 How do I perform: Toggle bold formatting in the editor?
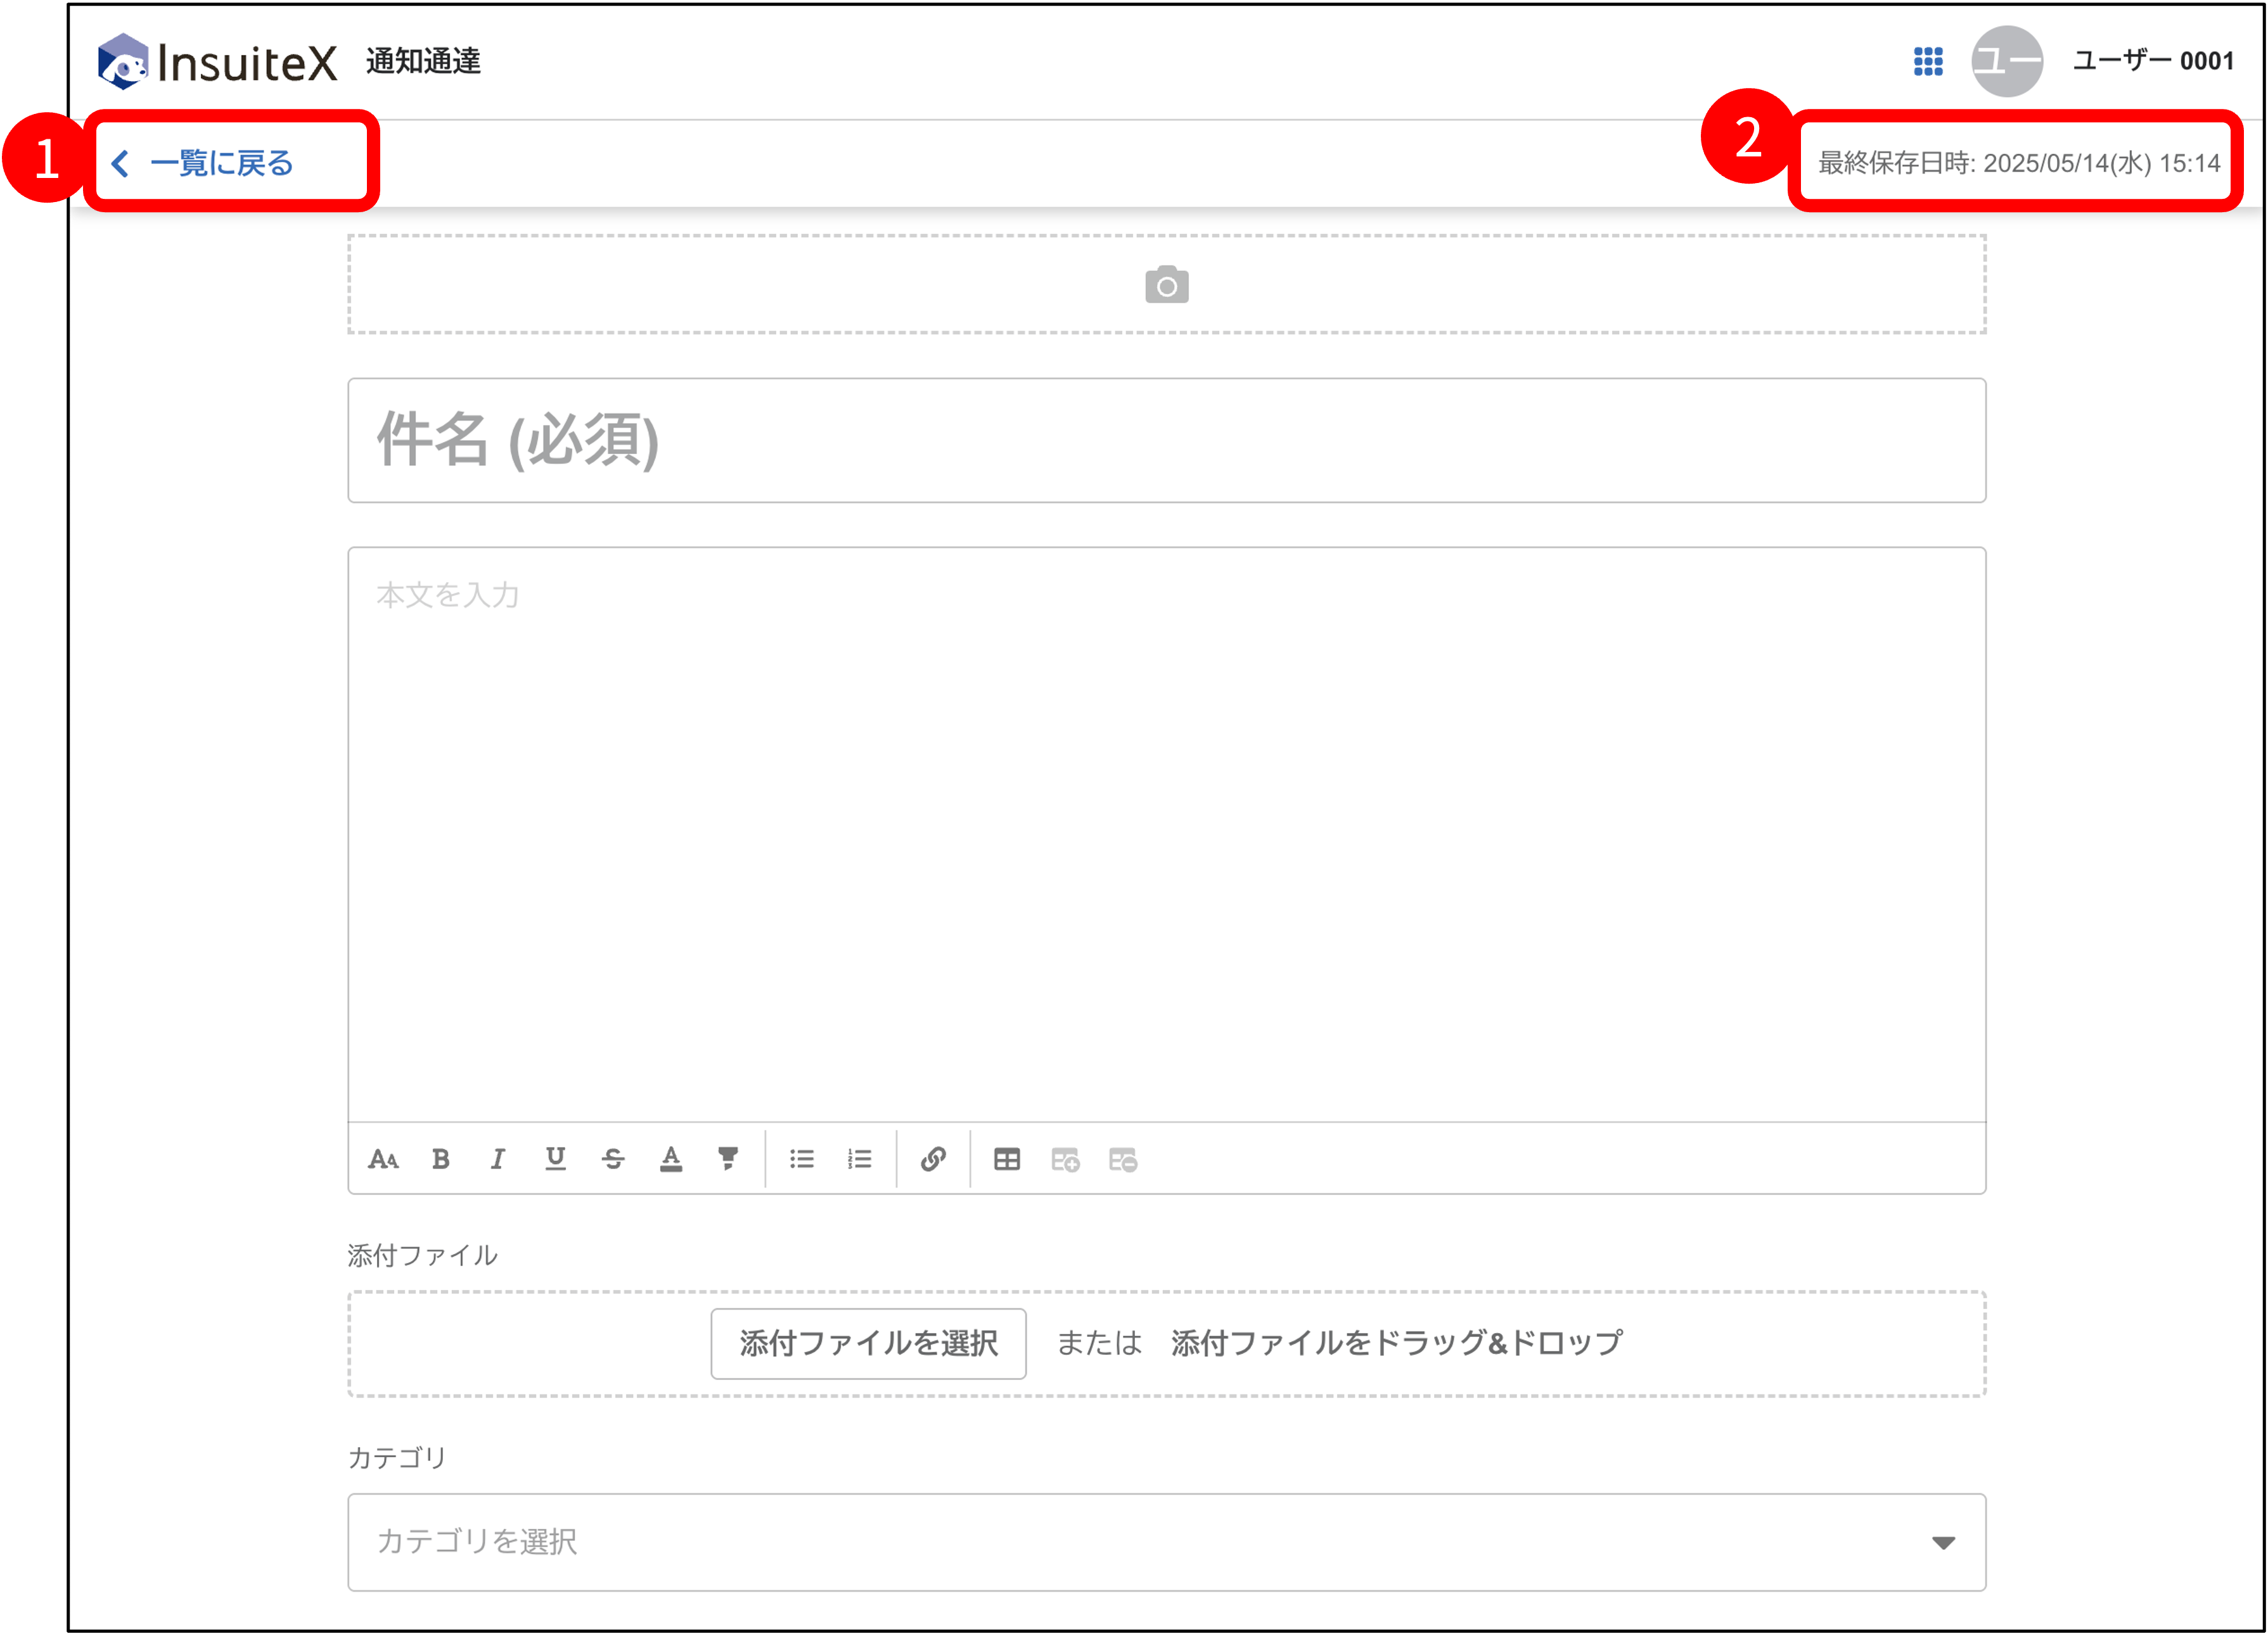[x=441, y=1159]
